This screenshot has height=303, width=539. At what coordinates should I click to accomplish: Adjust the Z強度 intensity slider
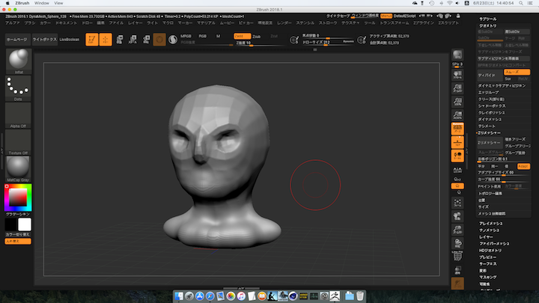(261, 43)
